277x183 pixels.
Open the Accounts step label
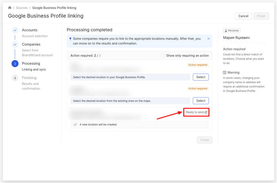[29, 30]
